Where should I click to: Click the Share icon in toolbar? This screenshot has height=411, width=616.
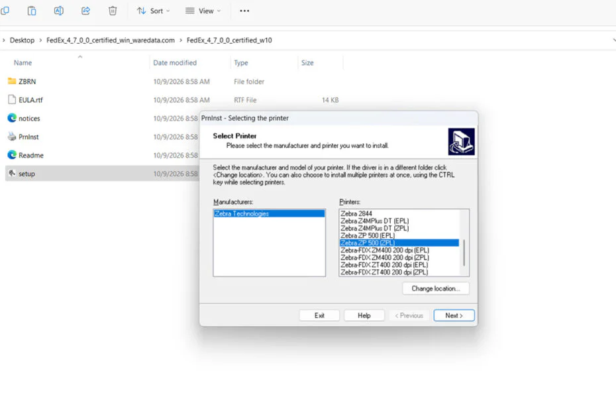click(85, 11)
